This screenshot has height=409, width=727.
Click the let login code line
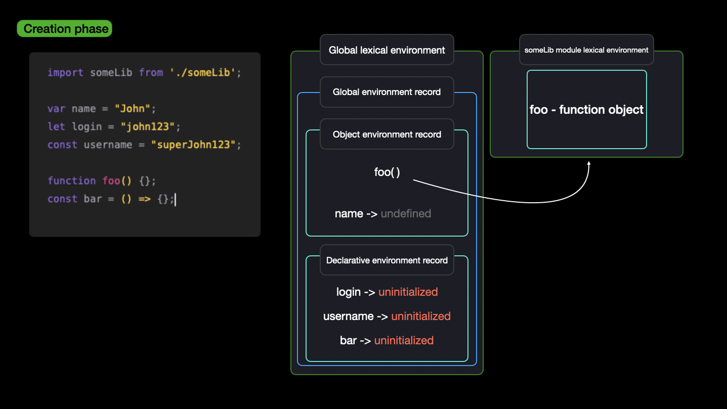tap(114, 126)
